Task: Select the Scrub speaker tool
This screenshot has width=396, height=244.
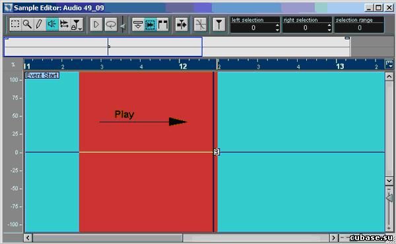Action: (x=52, y=24)
